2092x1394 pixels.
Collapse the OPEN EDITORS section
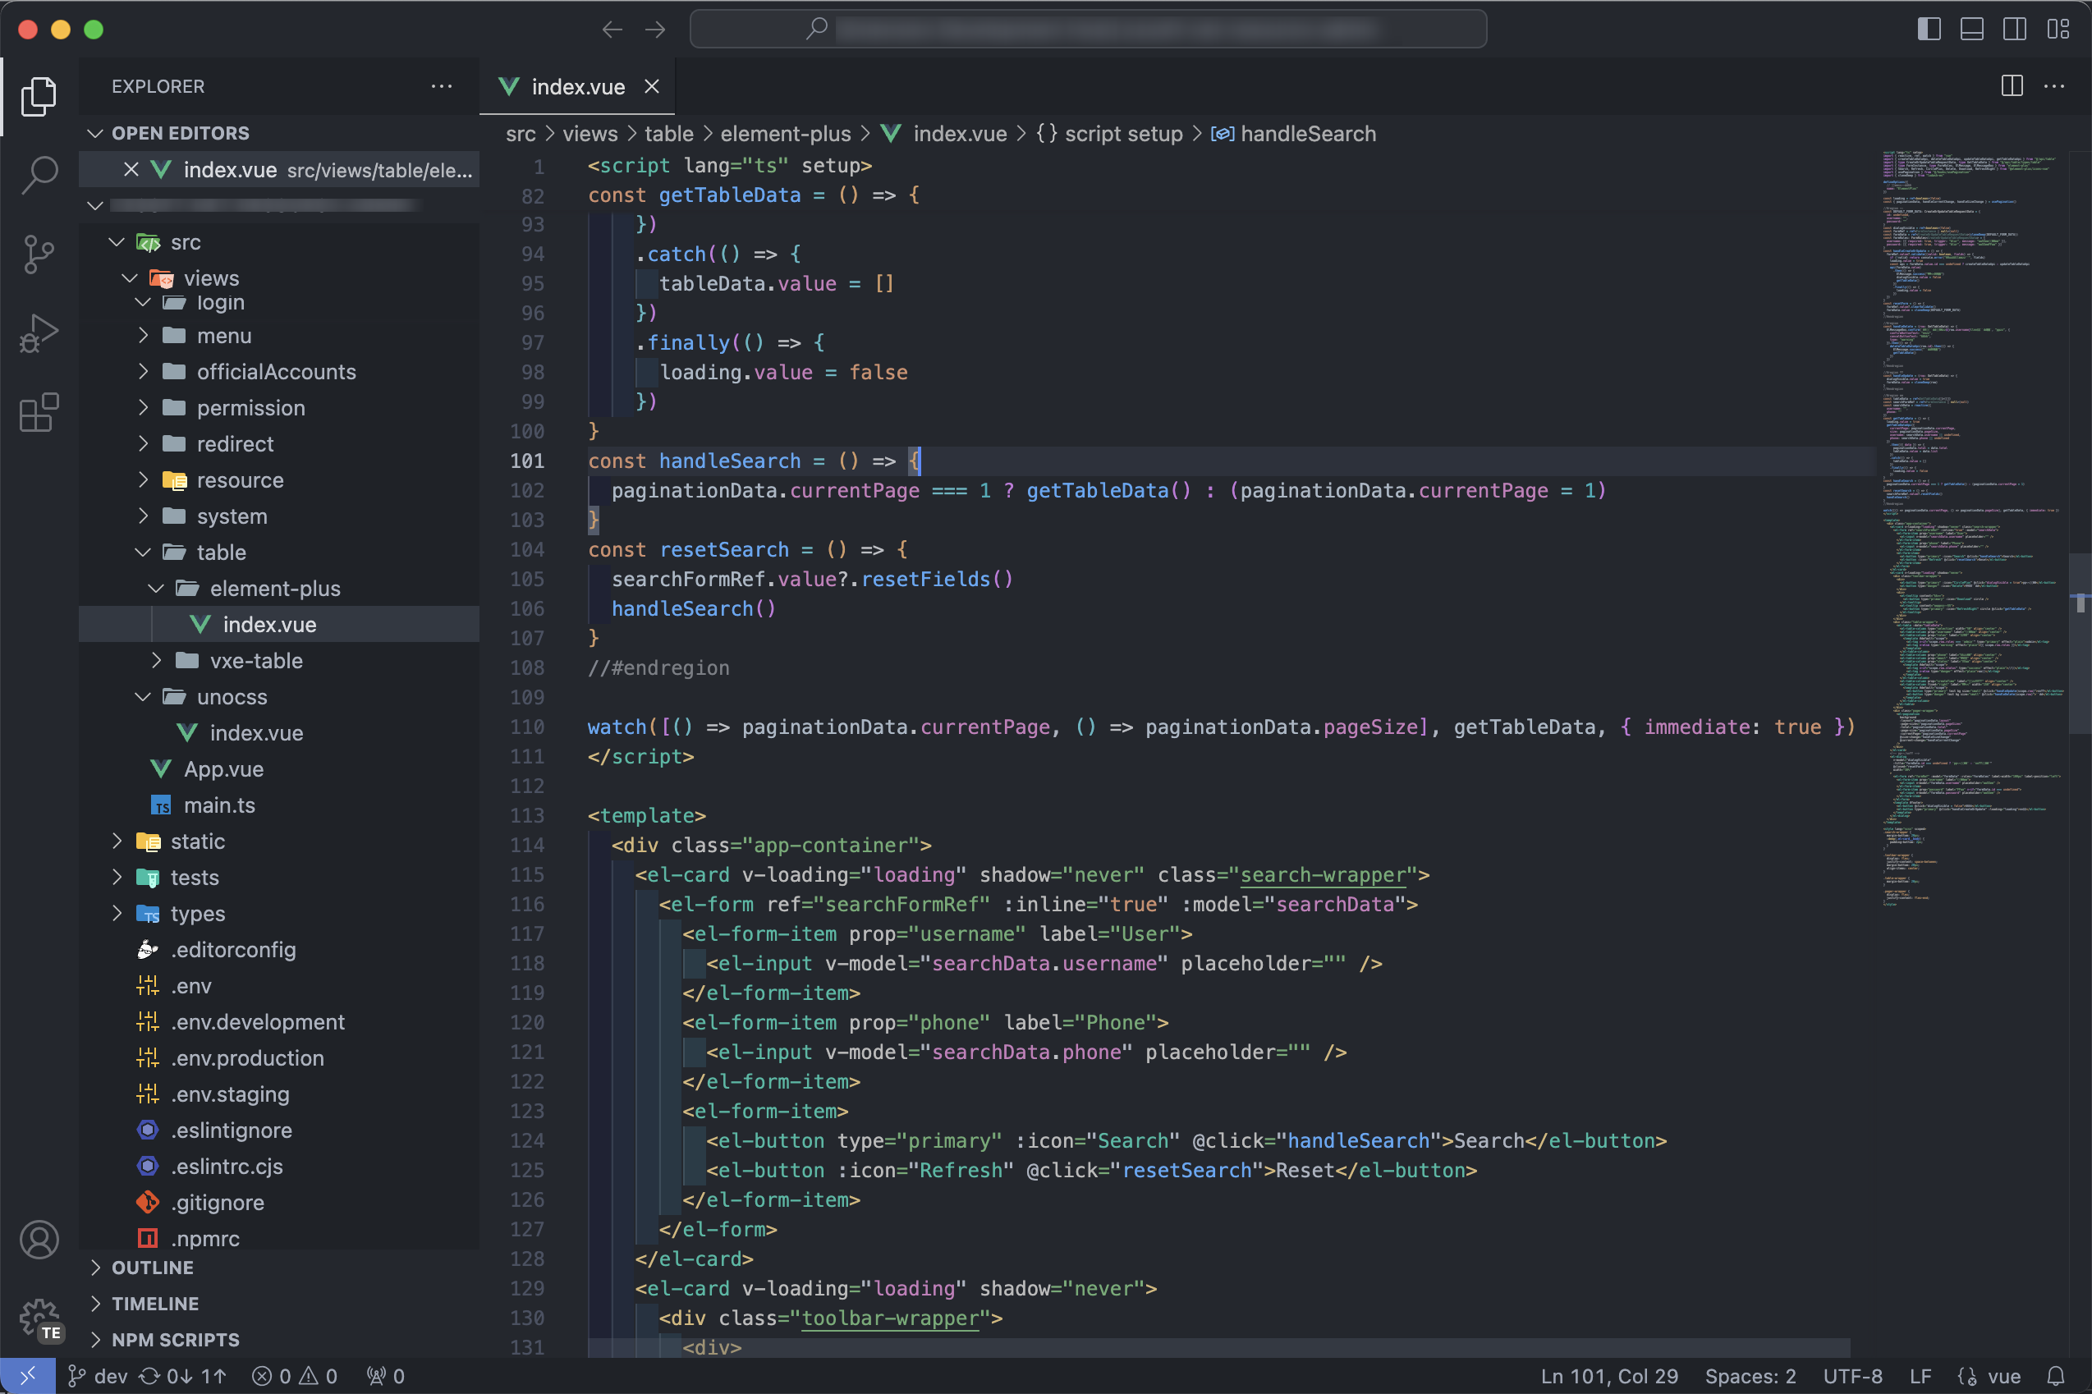pyautogui.click(x=180, y=132)
